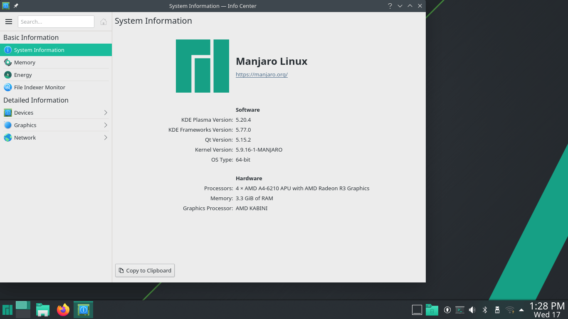Click the home icon beside the search box
This screenshot has height=319, width=568.
click(104, 22)
